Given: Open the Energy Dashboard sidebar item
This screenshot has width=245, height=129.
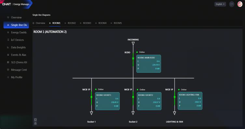Looking at the screenshot, I should tap(16, 33).
